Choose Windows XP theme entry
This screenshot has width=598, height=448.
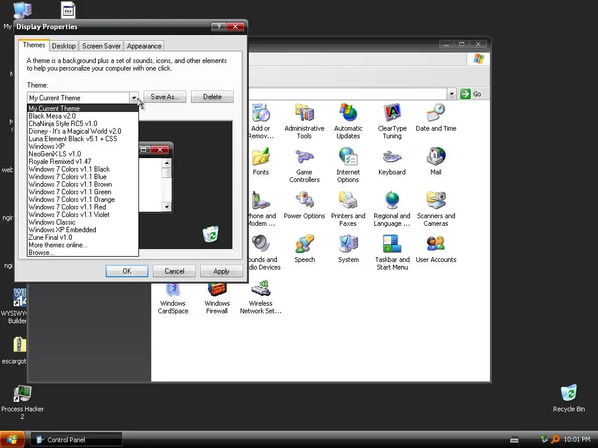tap(83, 146)
